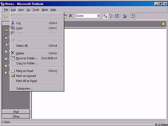Click the Outlook icon in title bar
Screen dimensions: 168x126
point(3,4)
